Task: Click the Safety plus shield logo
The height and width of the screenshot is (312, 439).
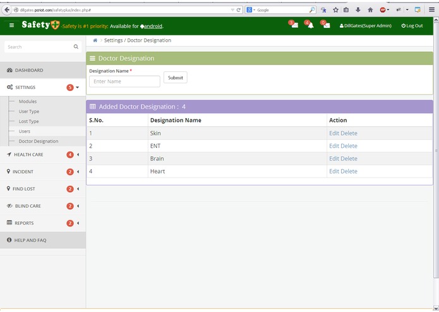Action: click(55, 25)
